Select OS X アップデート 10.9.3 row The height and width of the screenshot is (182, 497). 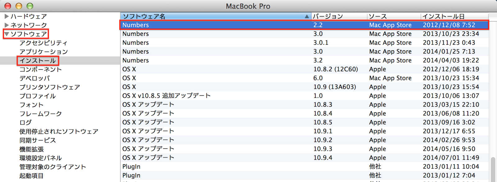click(x=304, y=149)
